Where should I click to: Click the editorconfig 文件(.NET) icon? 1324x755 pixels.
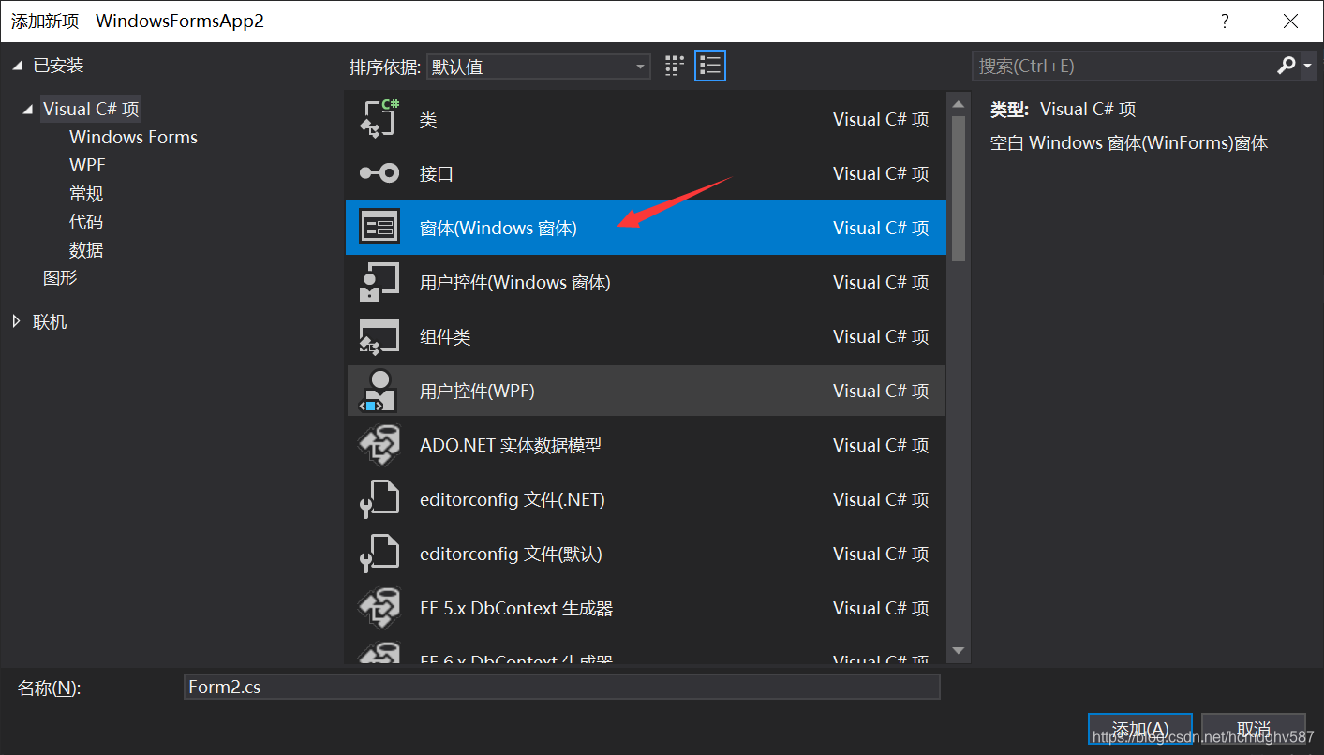point(379,499)
